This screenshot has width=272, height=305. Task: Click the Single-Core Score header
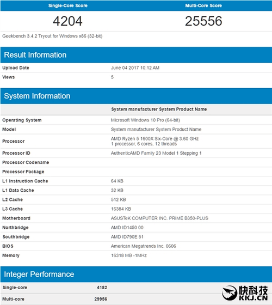pos(68,5)
